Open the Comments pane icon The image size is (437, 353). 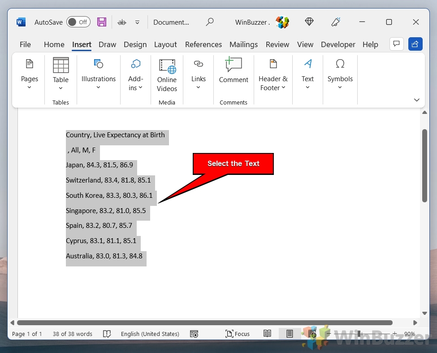(396, 44)
